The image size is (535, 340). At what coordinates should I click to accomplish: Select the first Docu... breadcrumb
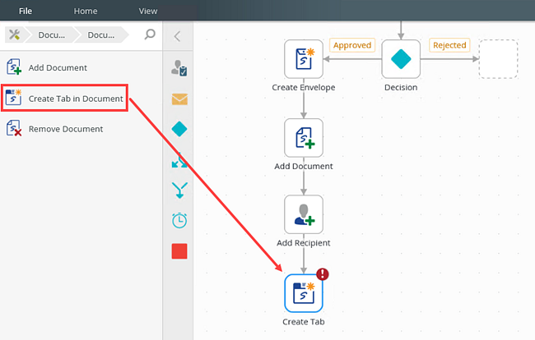click(51, 35)
